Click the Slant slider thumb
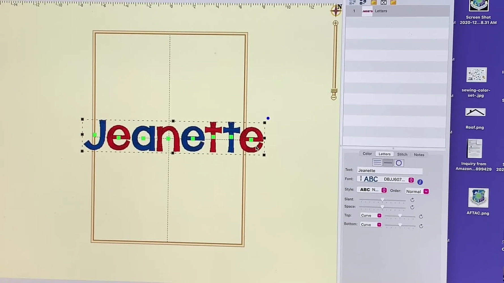This screenshot has height=283, width=504. 383,200
